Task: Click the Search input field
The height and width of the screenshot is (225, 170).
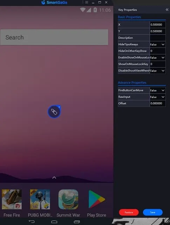Action: [x=54, y=37]
